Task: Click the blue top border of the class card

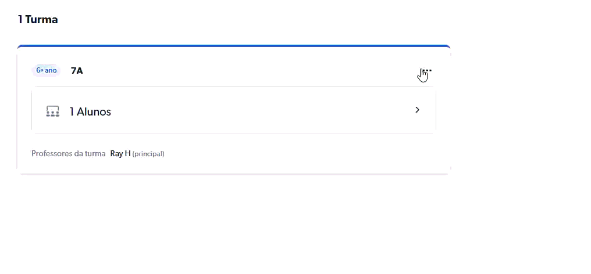Action: (233, 46)
